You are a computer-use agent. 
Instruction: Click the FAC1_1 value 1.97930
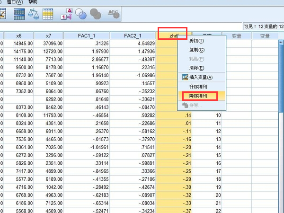click(x=87, y=52)
